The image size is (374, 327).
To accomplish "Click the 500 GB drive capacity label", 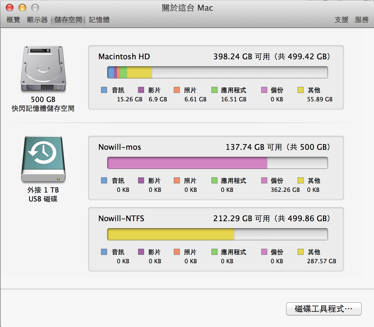I will pyautogui.click(x=43, y=99).
